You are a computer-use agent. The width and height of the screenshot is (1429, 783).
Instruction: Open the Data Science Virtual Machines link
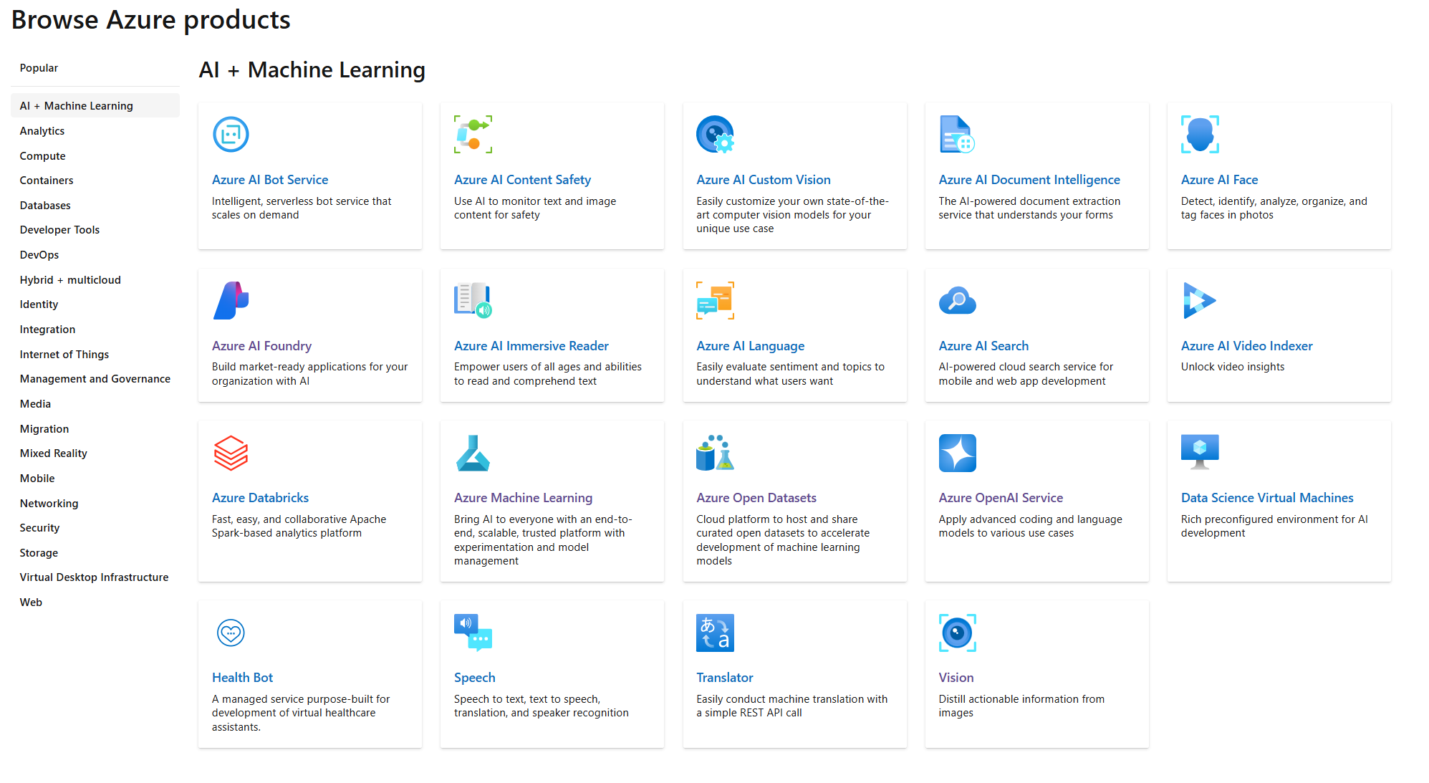coord(1266,498)
